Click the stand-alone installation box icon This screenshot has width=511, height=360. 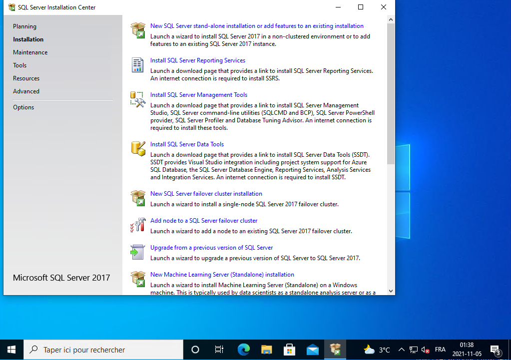(138, 30)
